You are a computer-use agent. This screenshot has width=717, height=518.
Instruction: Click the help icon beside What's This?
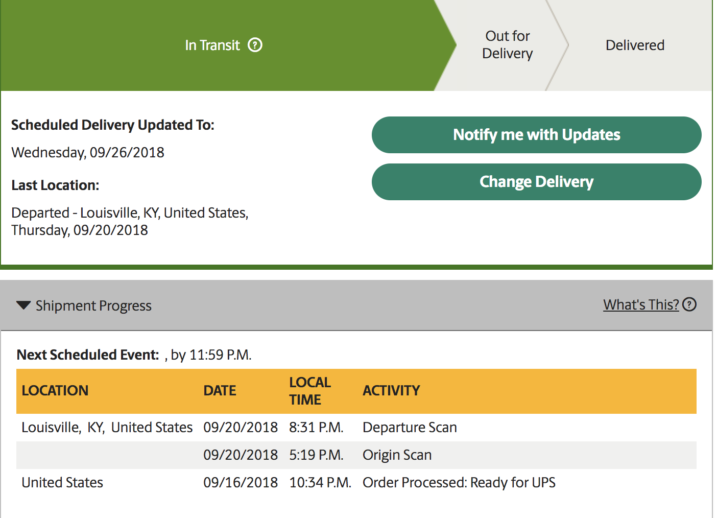[x=689, y=304]
